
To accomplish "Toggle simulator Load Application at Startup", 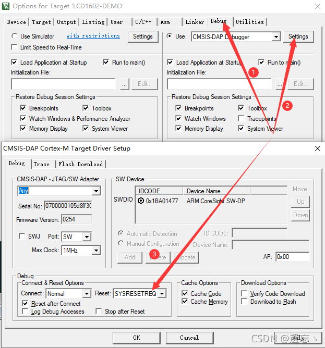I will (15, 62).
